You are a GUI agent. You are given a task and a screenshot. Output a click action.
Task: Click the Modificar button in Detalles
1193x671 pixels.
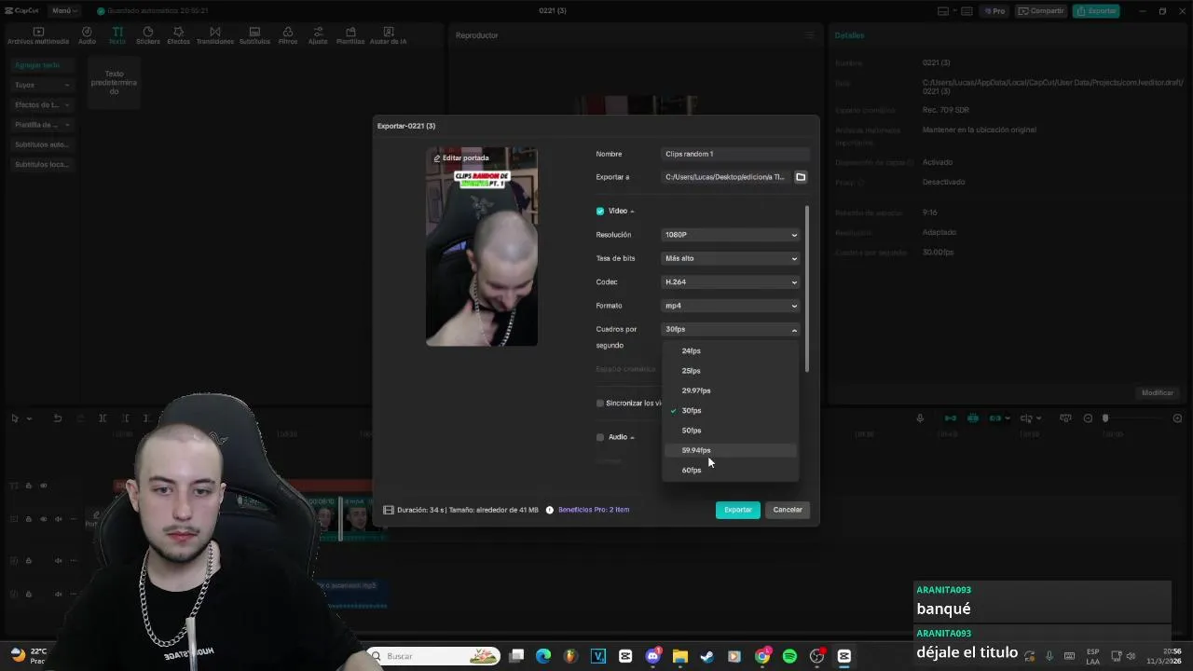click(1158, 392)
